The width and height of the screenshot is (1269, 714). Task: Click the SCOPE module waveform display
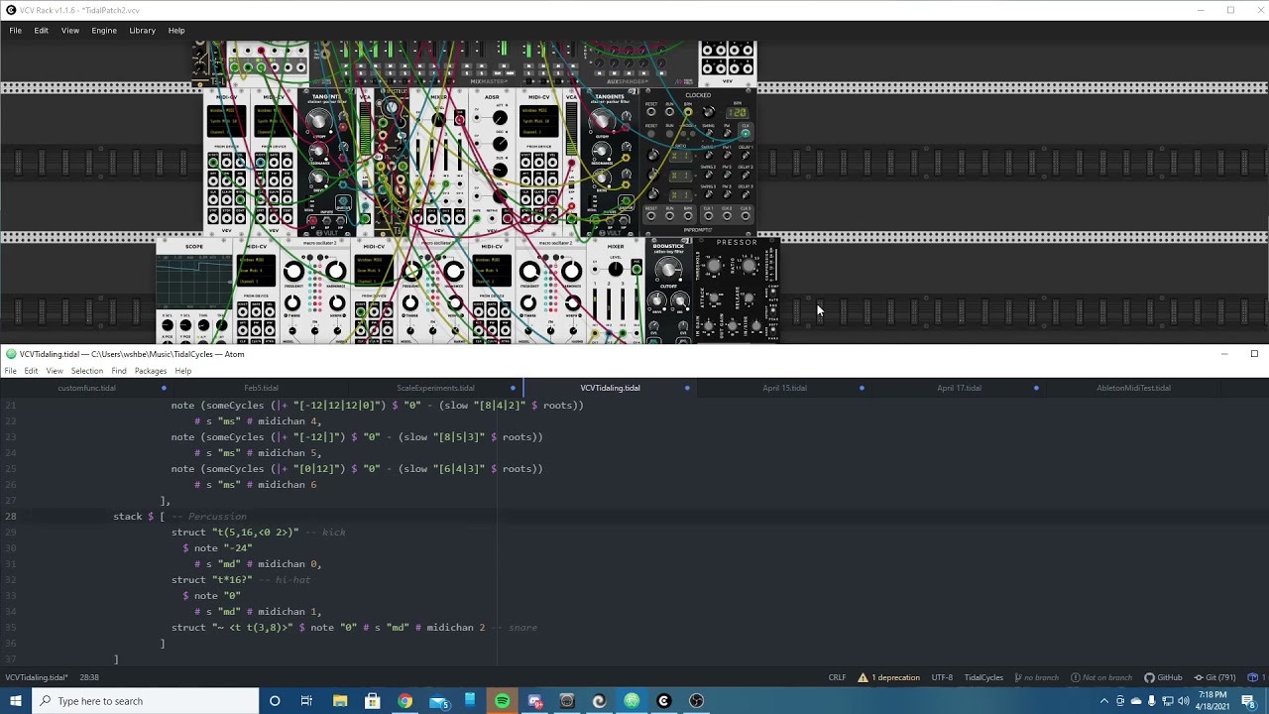(x=194, y=281)
